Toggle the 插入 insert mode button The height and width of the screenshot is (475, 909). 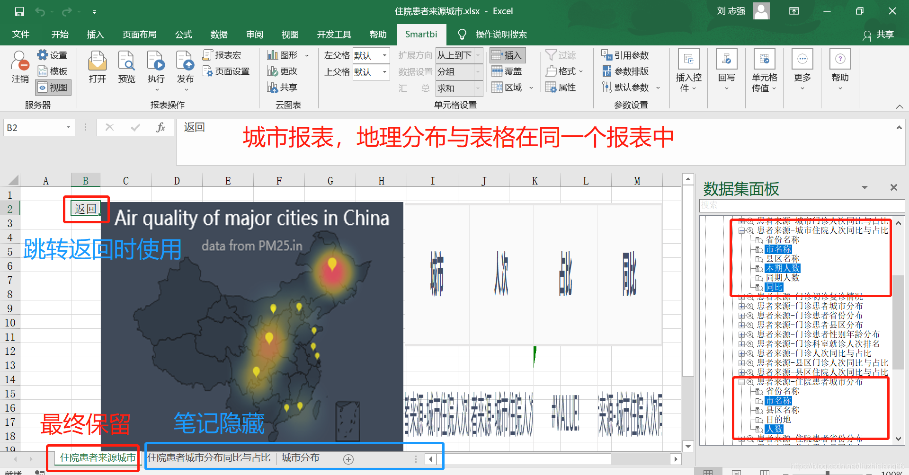click(508, 55)
